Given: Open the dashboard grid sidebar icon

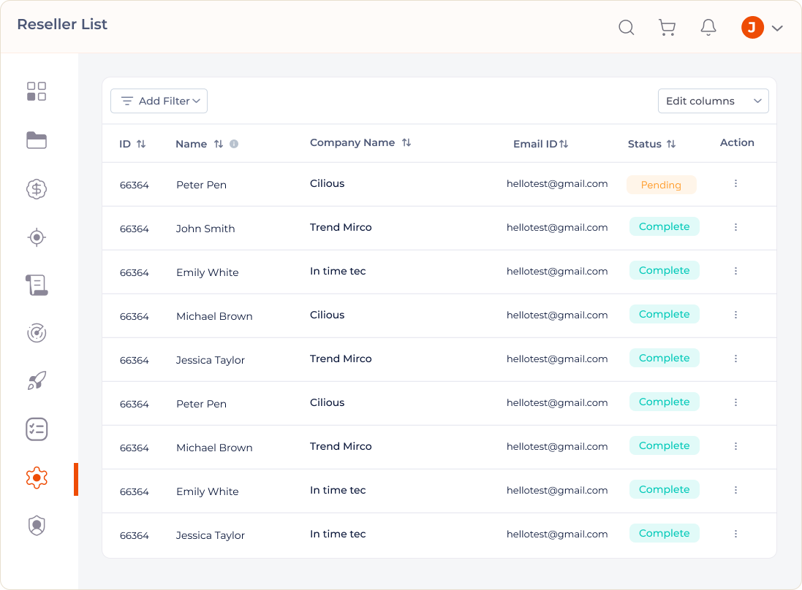Looking at the screenshot, I should [37, 91].
